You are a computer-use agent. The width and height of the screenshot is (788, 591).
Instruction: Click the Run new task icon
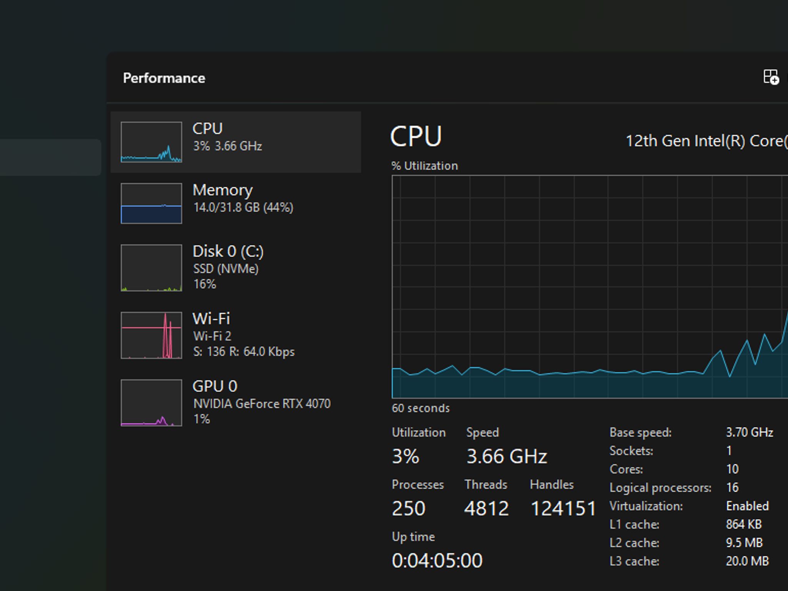(771, 77)
